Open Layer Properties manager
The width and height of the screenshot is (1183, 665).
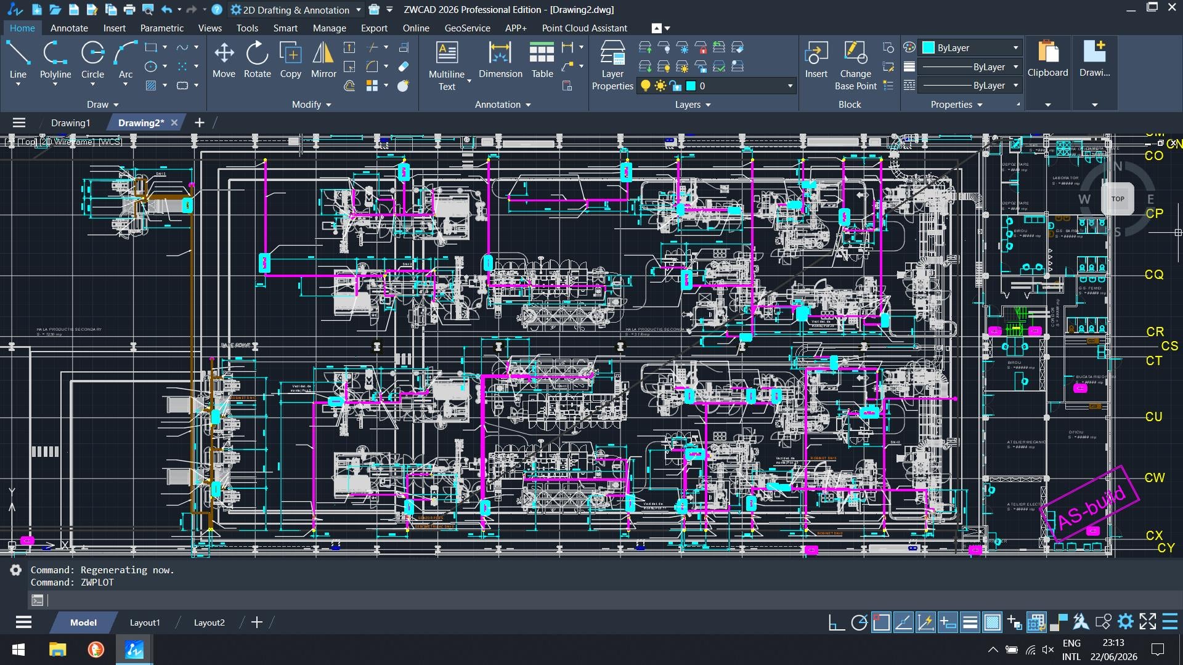tap(612, 65)
